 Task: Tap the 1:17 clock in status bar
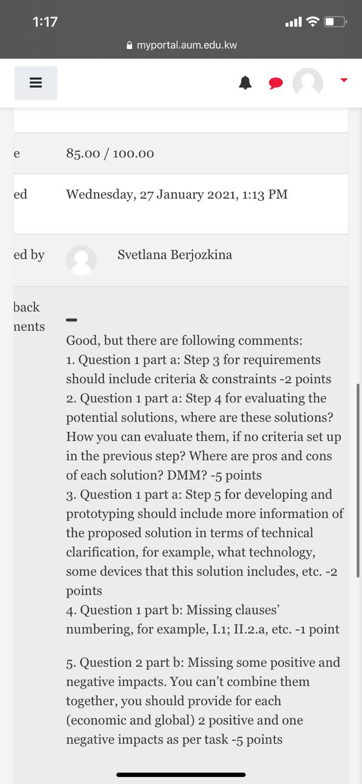coord(45,22)
